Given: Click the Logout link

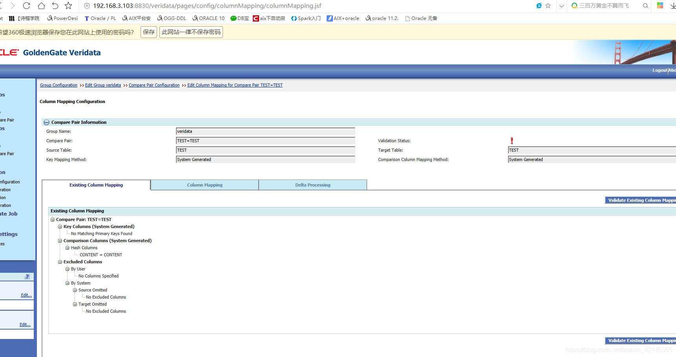Looking at the screenshot, I should pyautogui.click(x=660, y=70).
